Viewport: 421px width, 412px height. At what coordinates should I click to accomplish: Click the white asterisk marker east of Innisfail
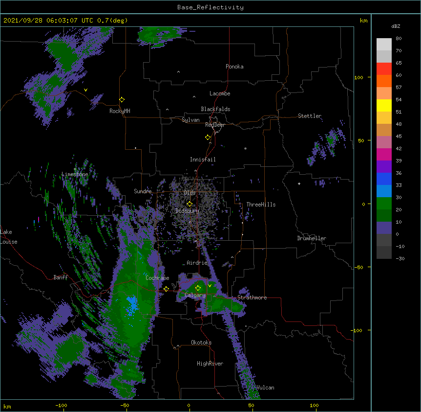(x=245, y=148)
